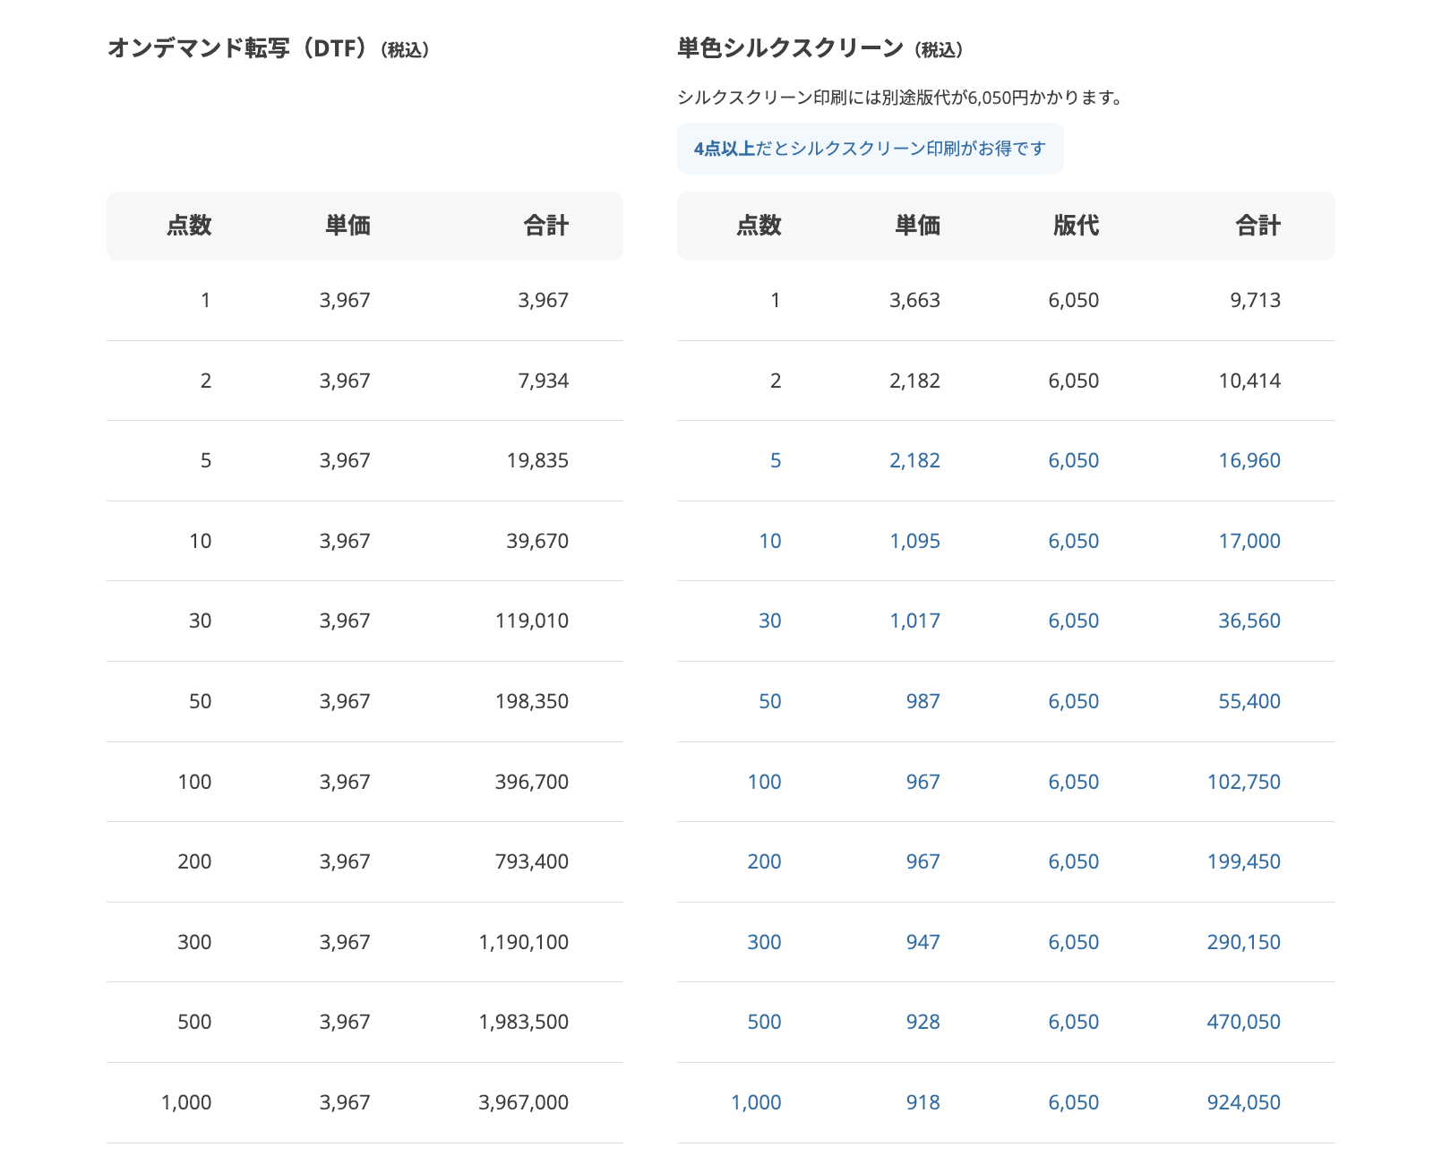
Task: Click 合計 header in the silk screen table
Action: tap(1257, 226)
